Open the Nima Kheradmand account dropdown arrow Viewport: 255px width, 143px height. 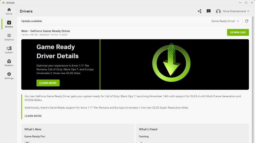click(x=248, y=11)
